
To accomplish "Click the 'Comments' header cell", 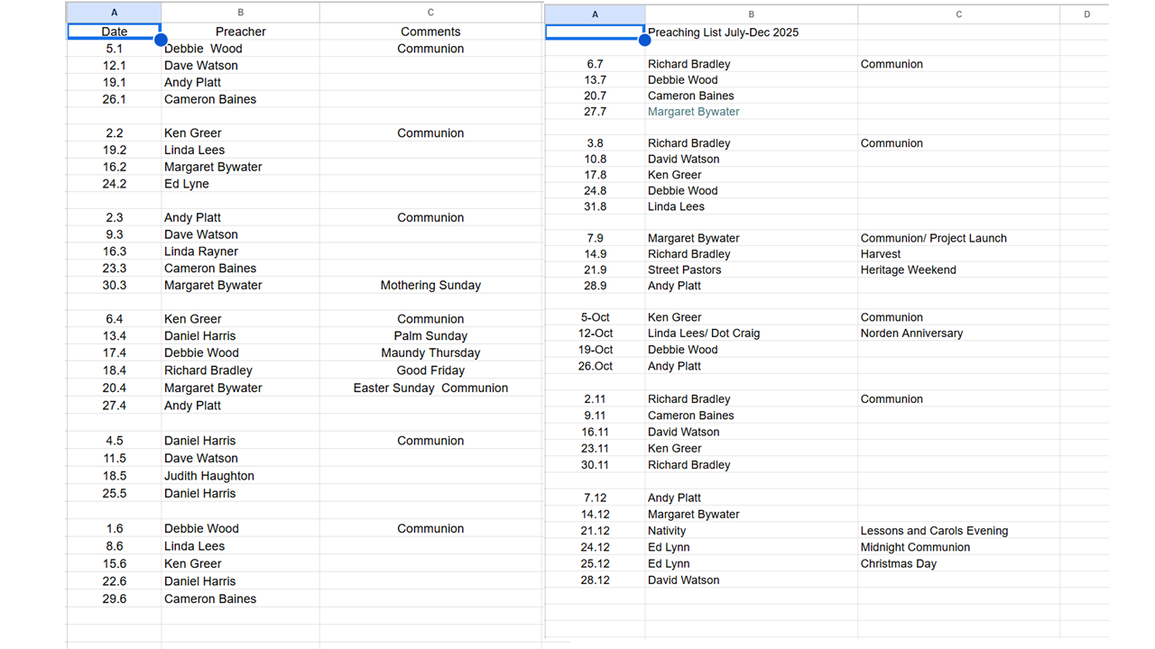I will (430, 32).
